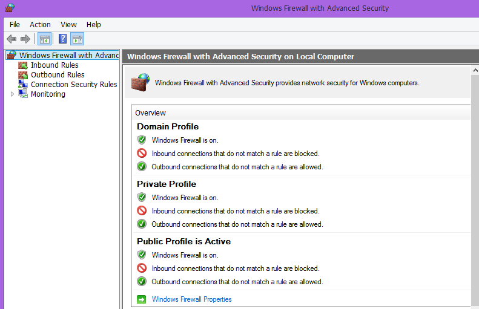
Task: Click the Private Profile heading
Action: point(167,184)
